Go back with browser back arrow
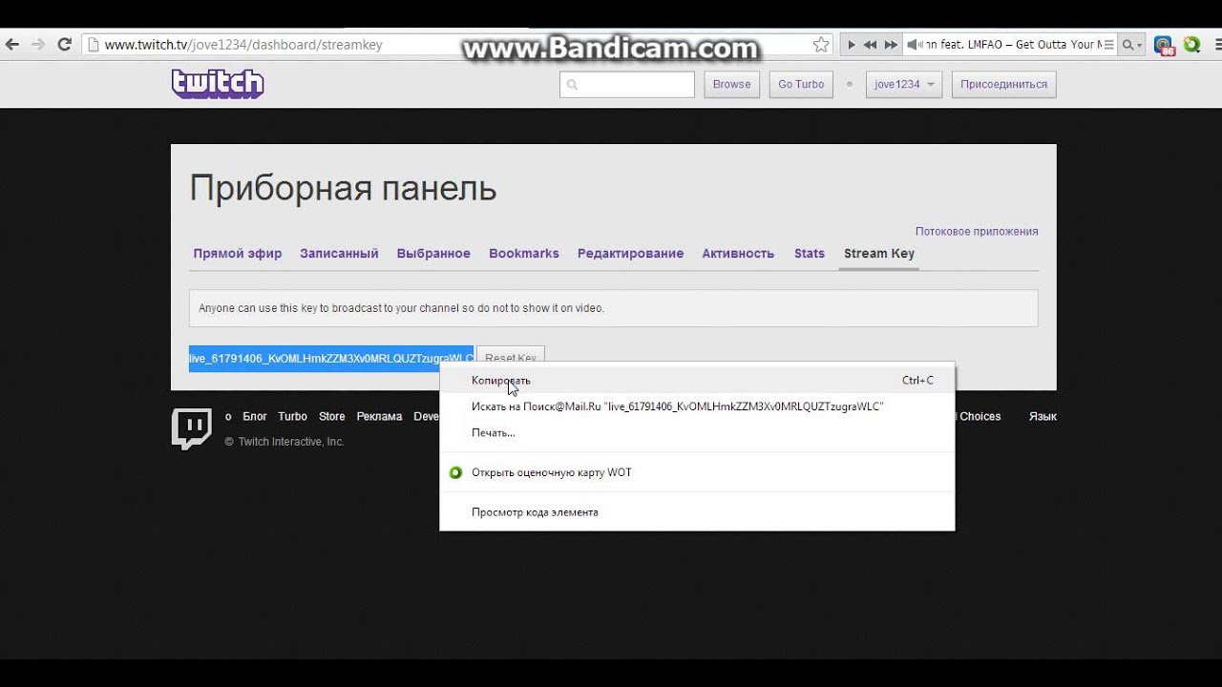1222x687 pixels. (12, 44)
